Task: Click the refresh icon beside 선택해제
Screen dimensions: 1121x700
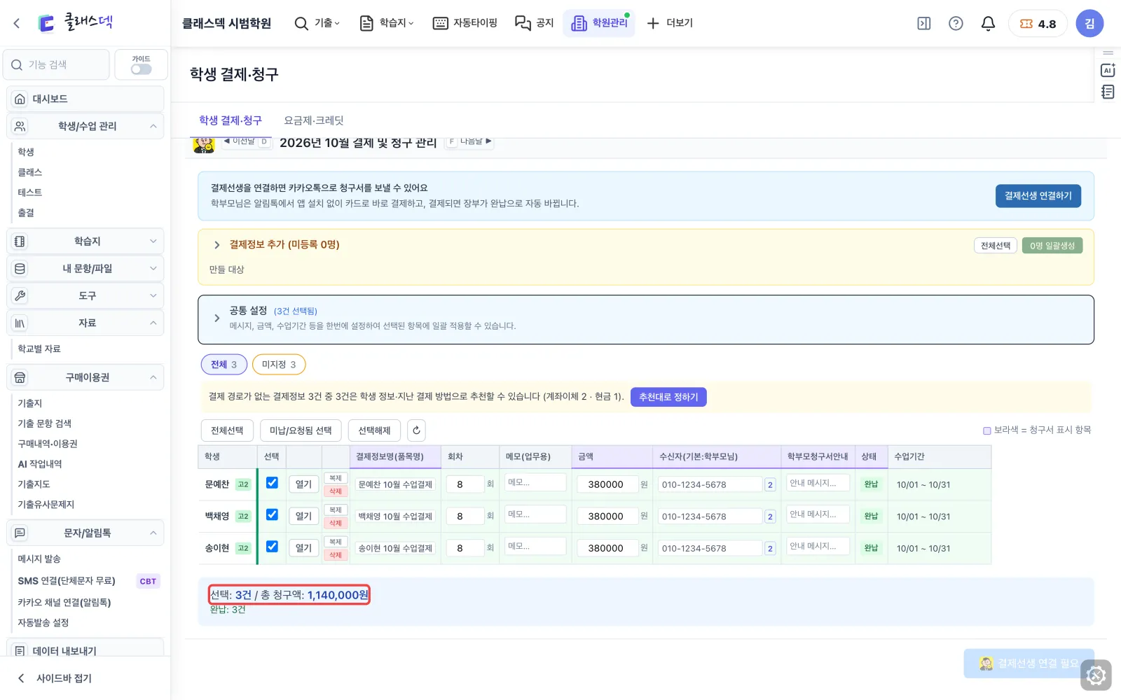Action: (416, 430)
